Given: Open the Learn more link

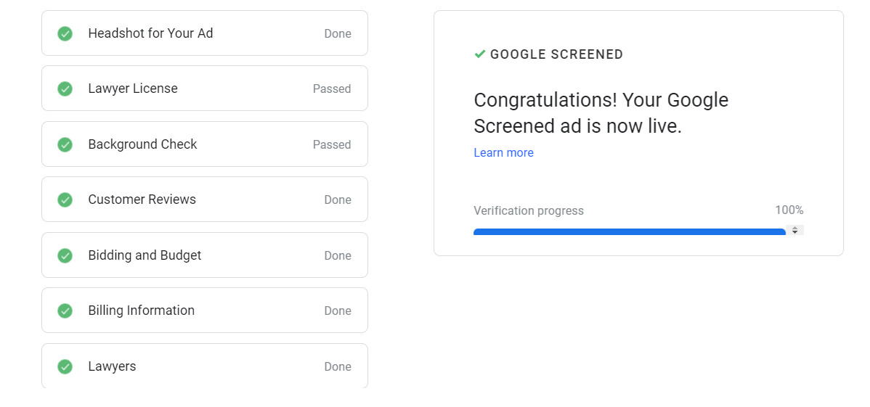Looking at the screenshot, I should (504, 152).
